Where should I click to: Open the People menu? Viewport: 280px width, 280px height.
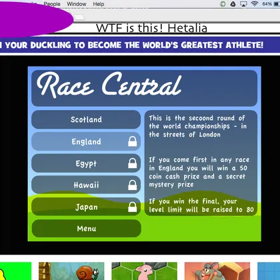pyautogui.click(x=52, y=4)
